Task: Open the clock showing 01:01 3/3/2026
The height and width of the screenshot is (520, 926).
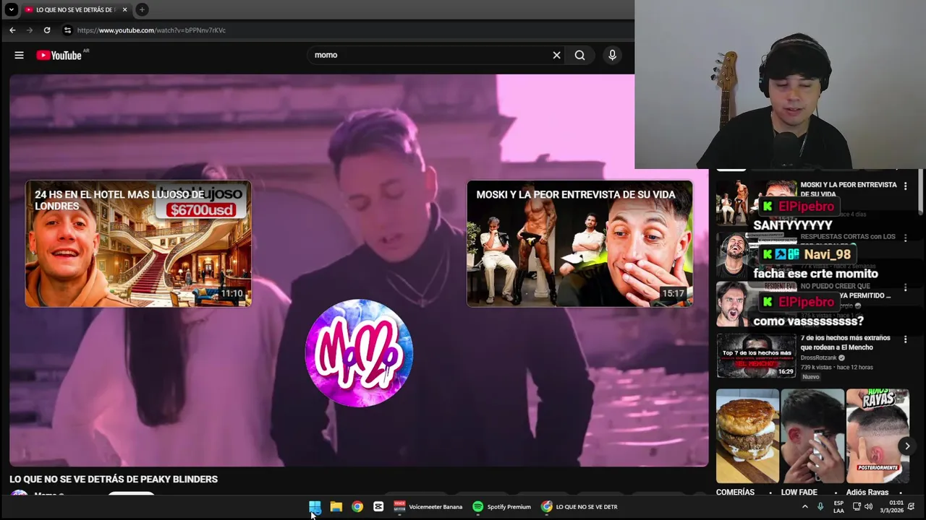Action: point(892,506)
